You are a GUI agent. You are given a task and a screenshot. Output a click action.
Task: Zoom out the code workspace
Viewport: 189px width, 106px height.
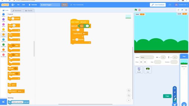point(129,95)
